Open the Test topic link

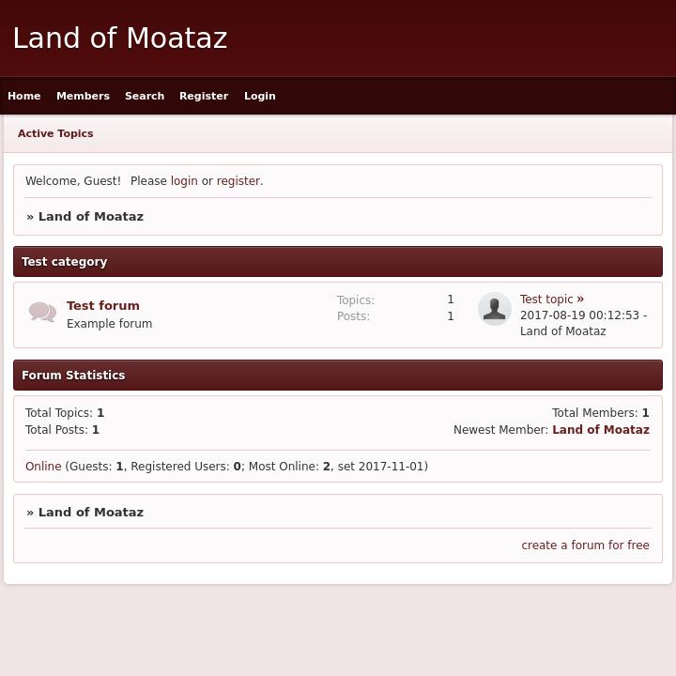click(x=546, y=300)
